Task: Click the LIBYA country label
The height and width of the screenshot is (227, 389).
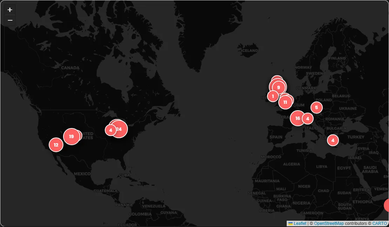Action: click(x=321, y=166)
